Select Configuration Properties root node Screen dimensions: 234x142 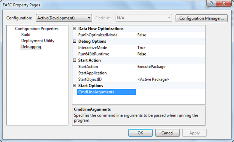pos(37,28)
